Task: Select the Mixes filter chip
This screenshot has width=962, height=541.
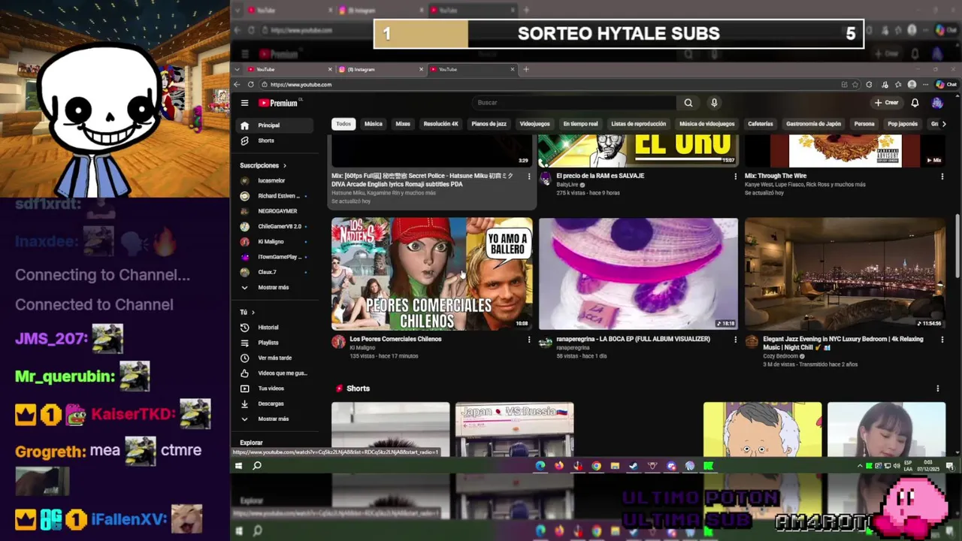Action: tap(403, 124)
